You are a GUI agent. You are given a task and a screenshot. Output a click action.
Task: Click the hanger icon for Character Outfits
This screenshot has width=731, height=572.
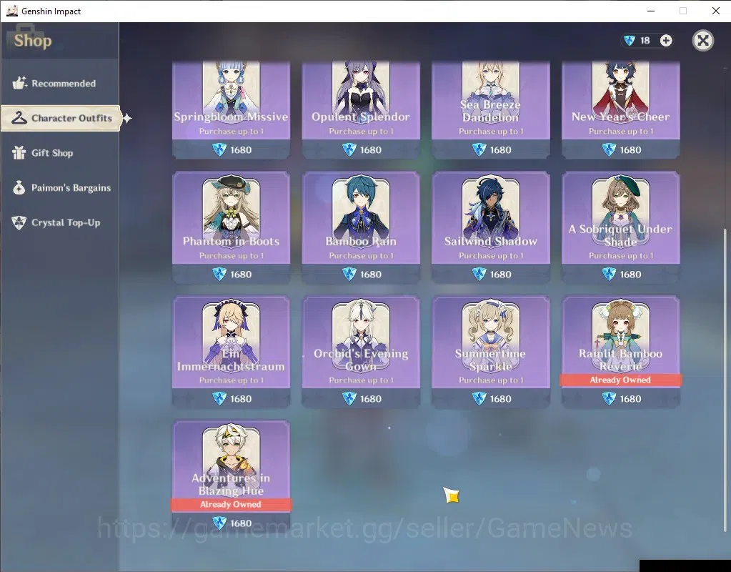click(19, 118)
